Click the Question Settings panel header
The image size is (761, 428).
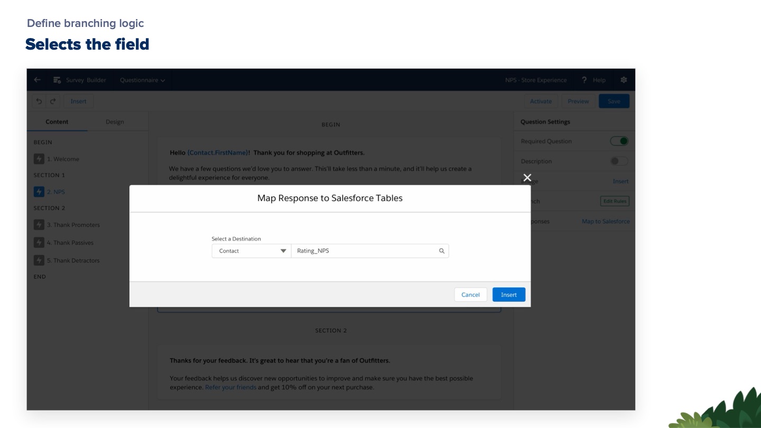point(545,122)
